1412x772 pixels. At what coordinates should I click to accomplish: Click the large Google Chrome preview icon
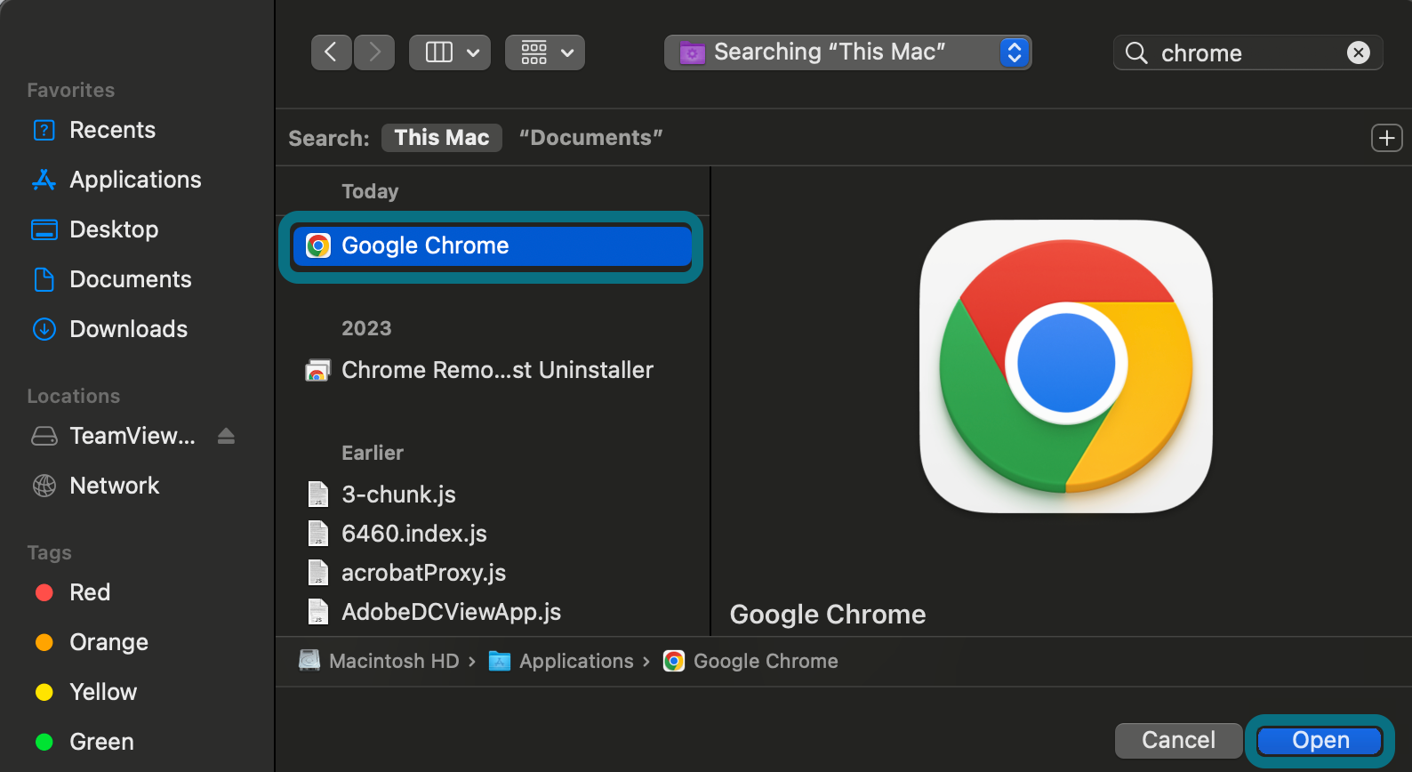1065,366
